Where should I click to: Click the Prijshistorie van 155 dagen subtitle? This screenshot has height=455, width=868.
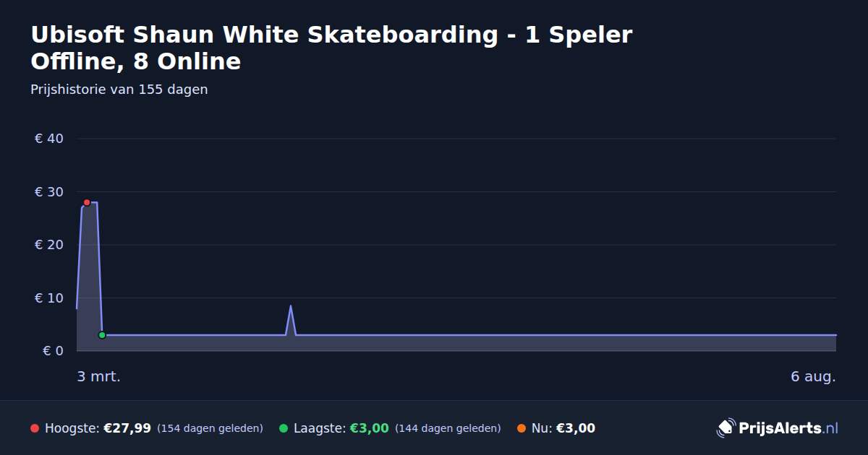click(x=119, y=90)
